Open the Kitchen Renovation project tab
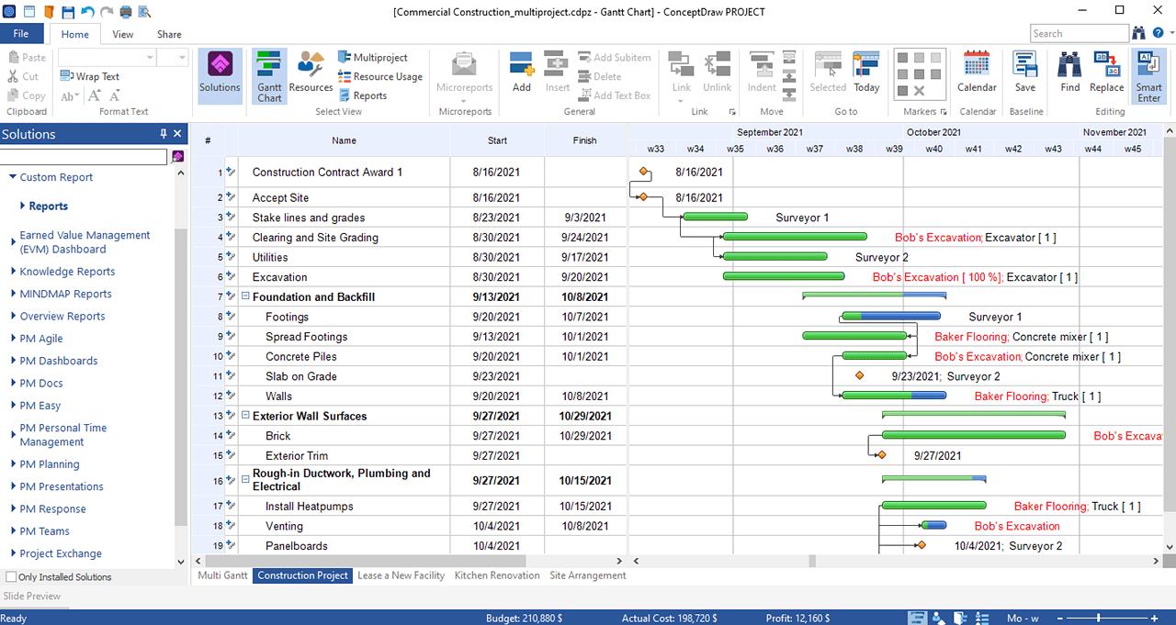The height and width of the screenshot is (625, 1176). tap(496, 575)
